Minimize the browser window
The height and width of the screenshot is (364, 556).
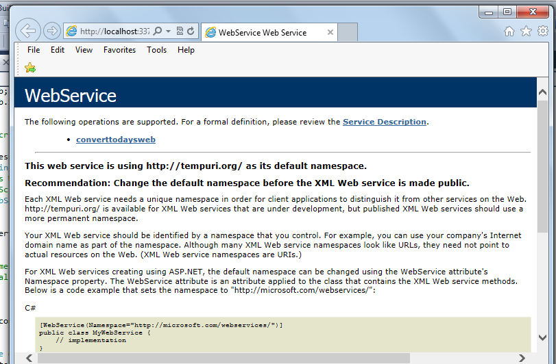489,12
